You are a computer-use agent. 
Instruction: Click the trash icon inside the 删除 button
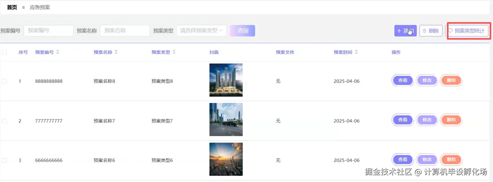tap(425, 31)
